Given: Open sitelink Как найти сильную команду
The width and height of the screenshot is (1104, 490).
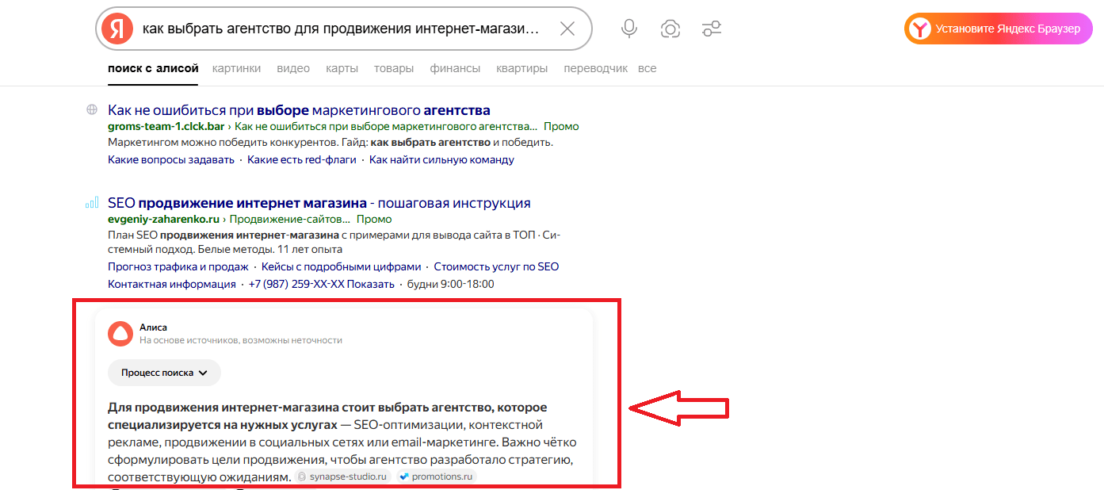Looking at the screenshot, I should [x=441, y=159].
